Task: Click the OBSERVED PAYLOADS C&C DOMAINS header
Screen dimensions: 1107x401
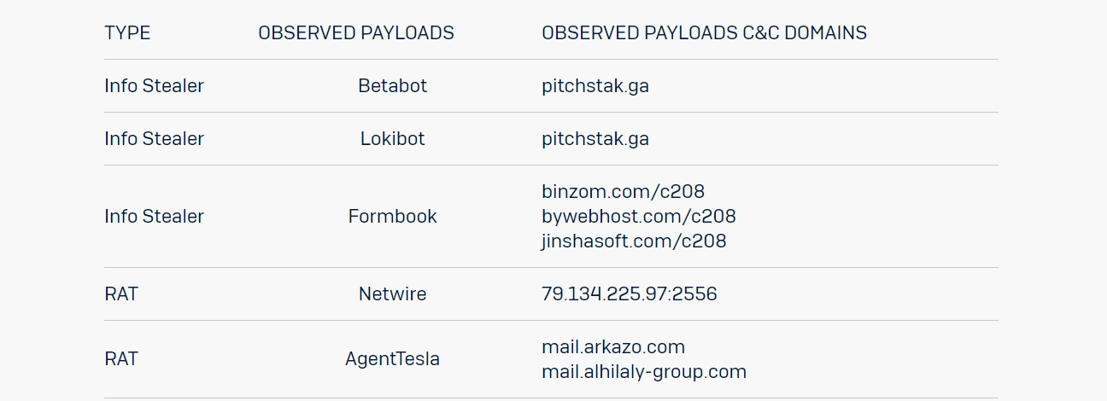Action: 704,33
